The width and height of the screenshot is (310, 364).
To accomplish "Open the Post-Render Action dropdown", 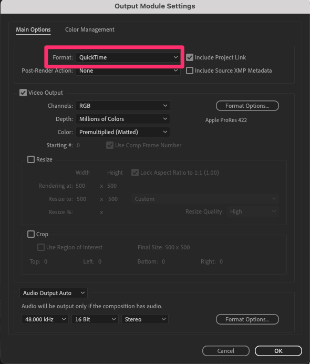I will tap(128, 70).
